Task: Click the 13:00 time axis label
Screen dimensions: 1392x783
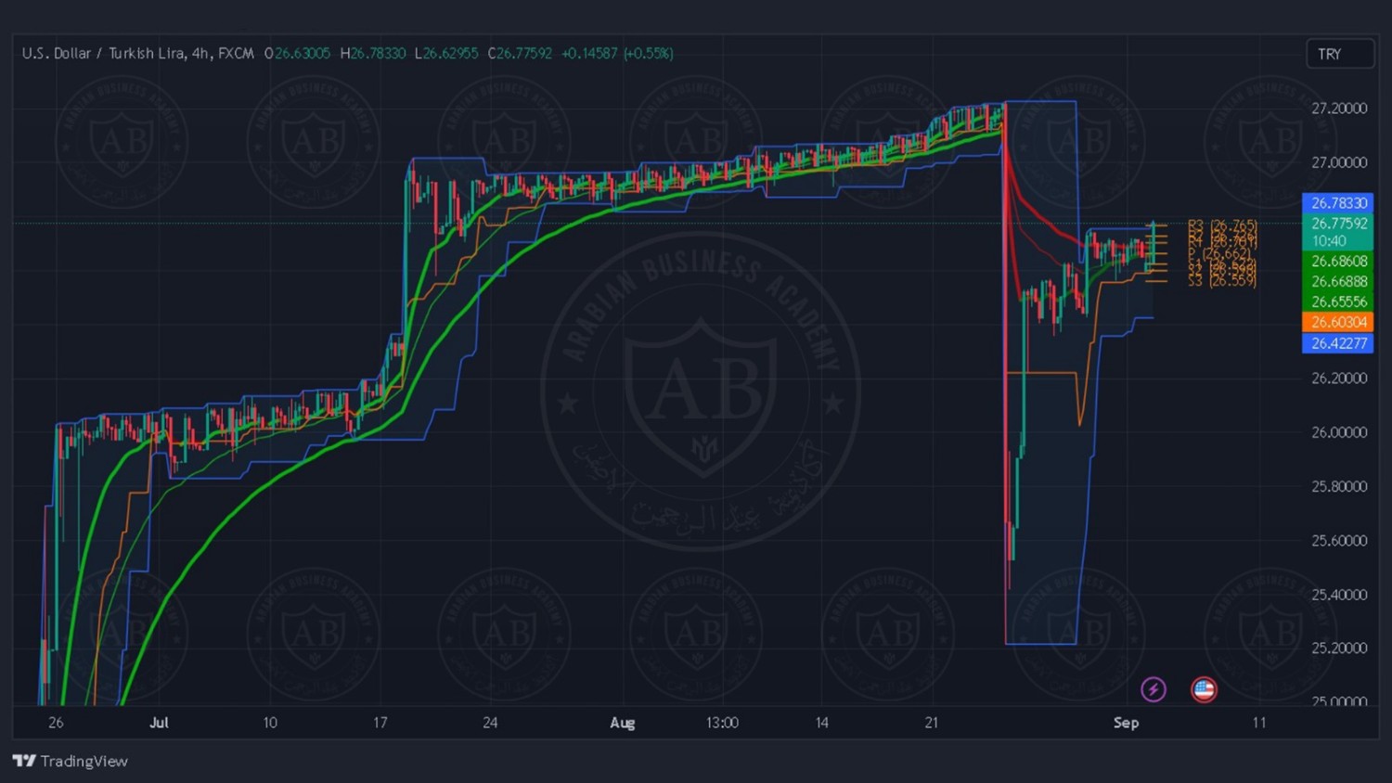Action: coord(722,723)
